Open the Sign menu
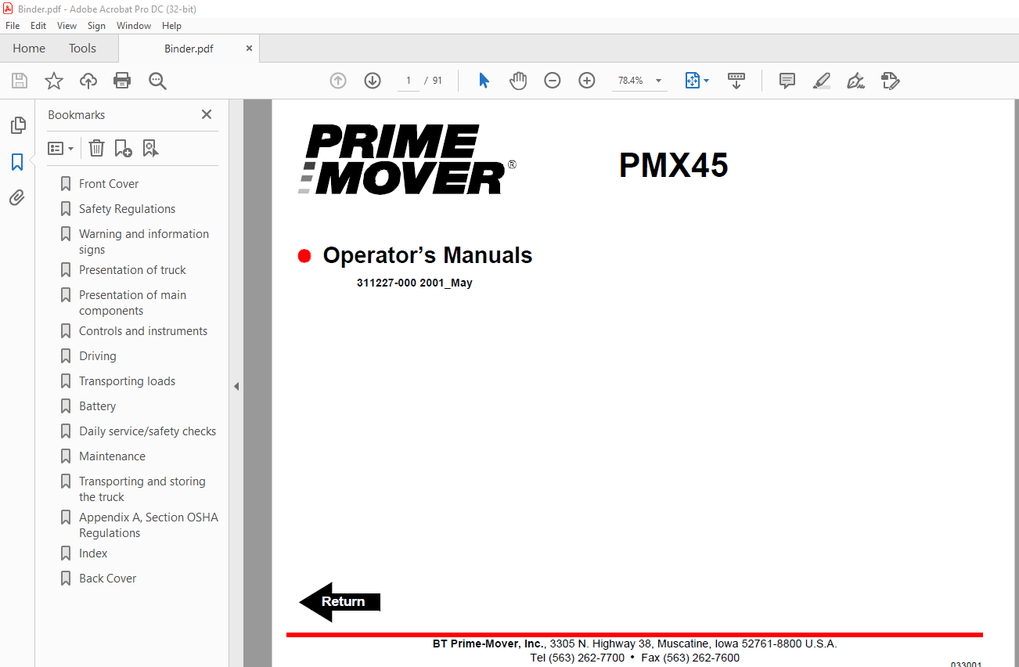Viewport: 1019px width, 667px height. point(96,26)
